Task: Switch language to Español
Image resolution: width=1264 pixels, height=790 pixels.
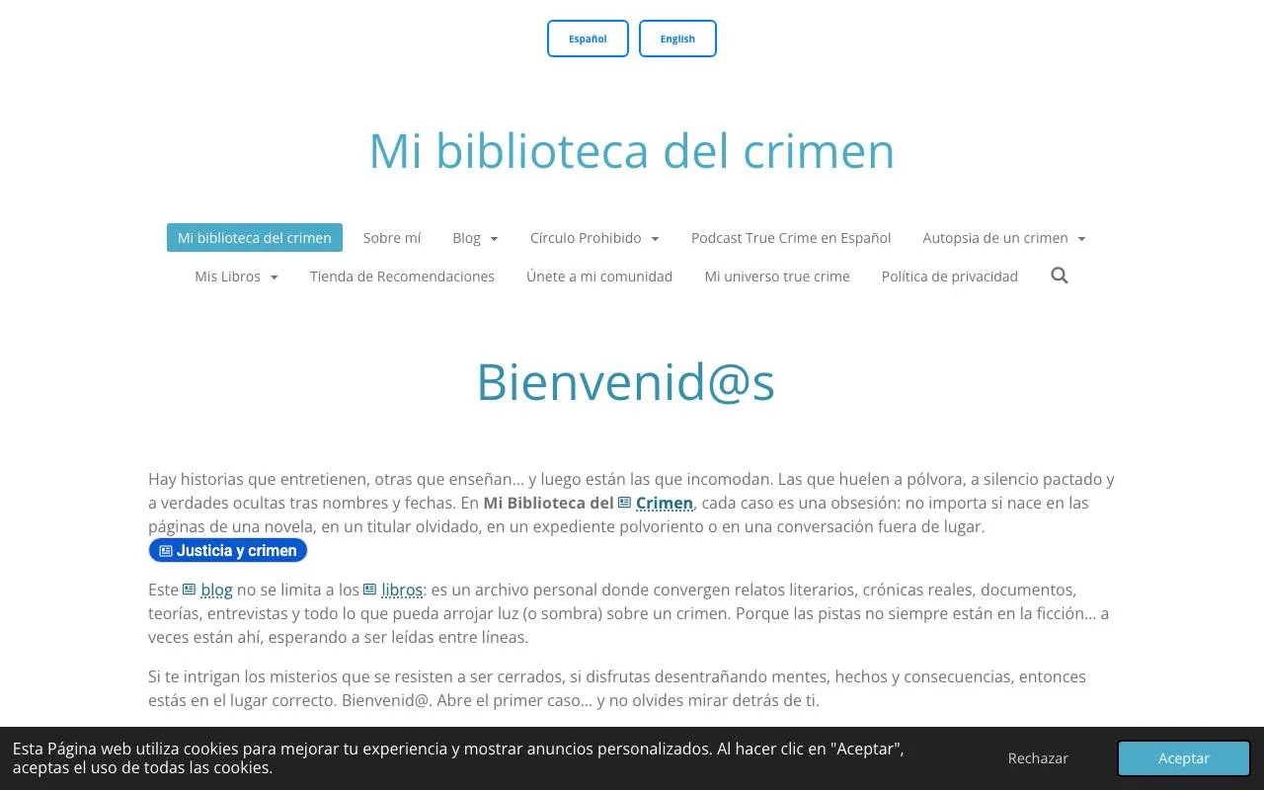Action: click(x=588, y=39)
